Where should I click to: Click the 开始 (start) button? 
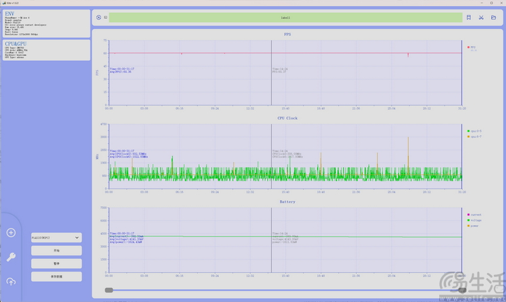coord(56,251)
